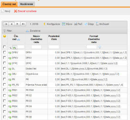Check the DFPC row checkbox
Viewport: 130px width, 120px height.
click(5, 63)
